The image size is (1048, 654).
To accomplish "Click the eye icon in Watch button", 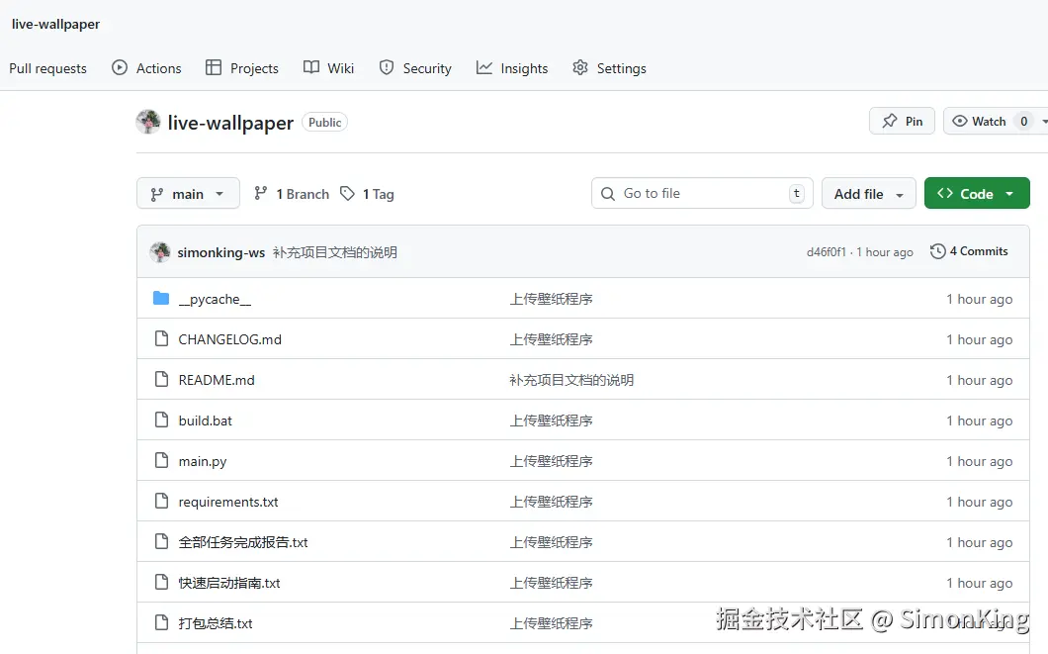I will 960,121.
